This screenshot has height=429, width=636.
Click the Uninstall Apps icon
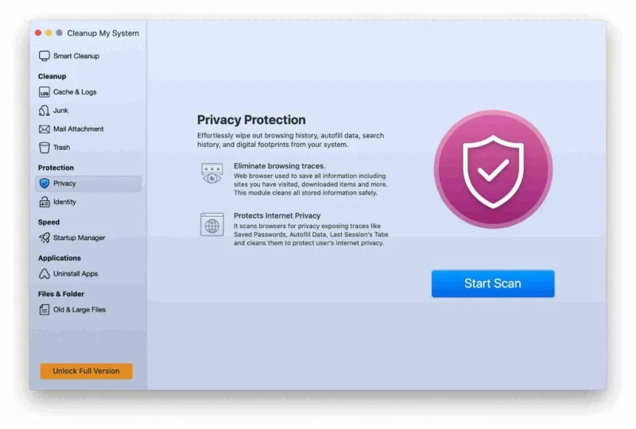coord(45,273)
